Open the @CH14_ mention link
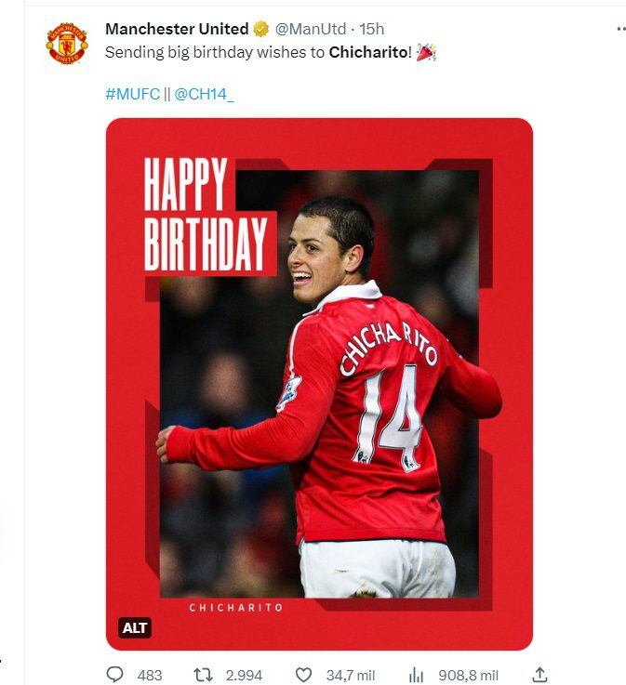 click(x=204, y=94)
